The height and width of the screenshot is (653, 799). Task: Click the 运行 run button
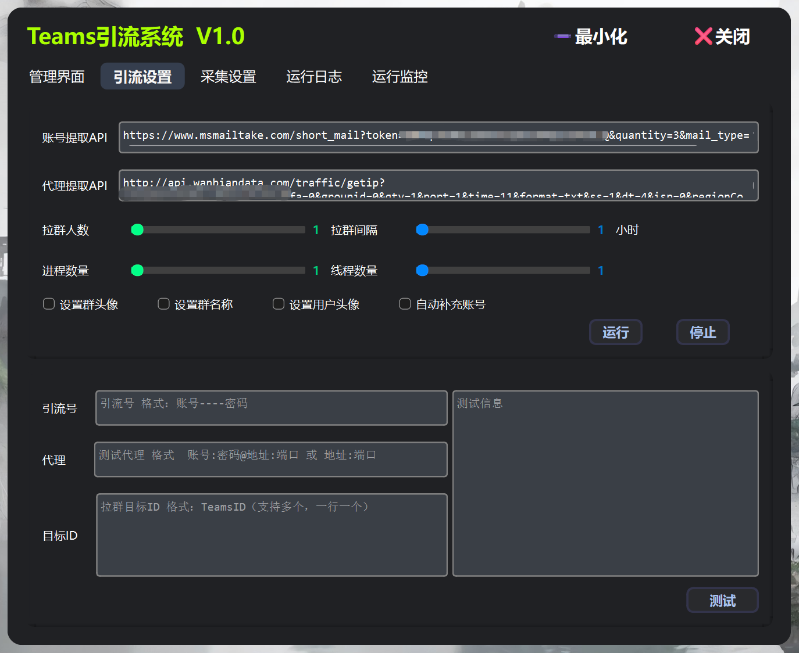point(615,332)
